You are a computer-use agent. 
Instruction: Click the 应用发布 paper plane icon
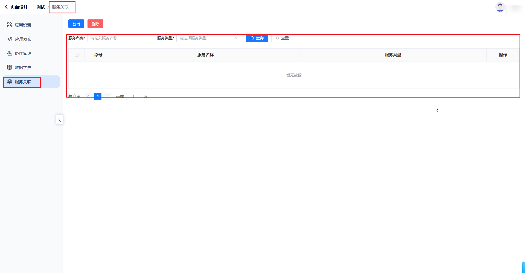[10, 39]
